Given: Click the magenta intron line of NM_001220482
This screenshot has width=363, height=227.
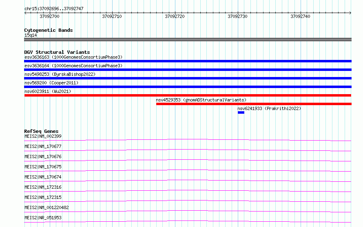Looking at the screenshot, I should pos(188,211).
